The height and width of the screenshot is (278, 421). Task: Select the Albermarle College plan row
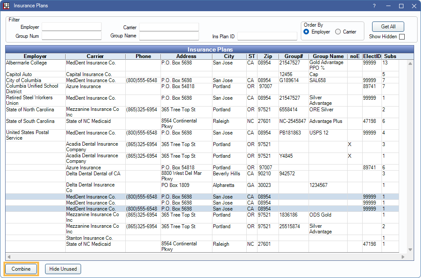pos(27,63)
